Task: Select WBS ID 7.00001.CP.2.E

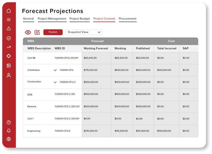Action: pos(62,131)
